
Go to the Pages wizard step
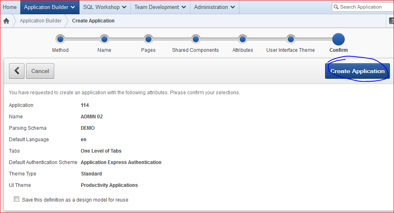[x=148, y=39]
